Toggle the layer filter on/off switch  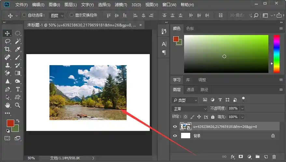(243, 99)
